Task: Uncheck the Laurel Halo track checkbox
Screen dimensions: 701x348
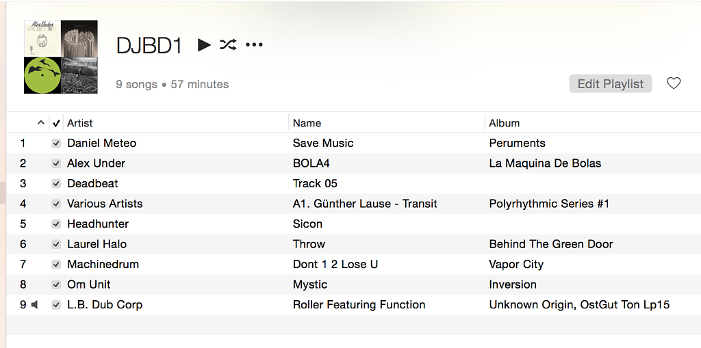Action: point(56,244)
